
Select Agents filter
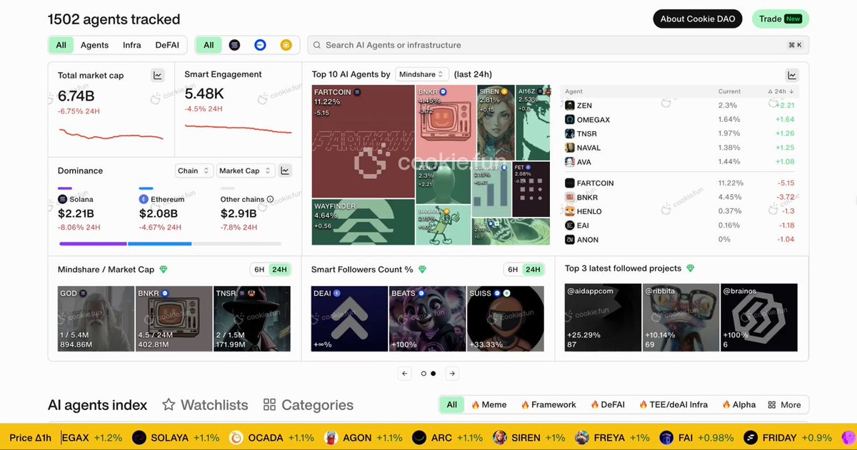click(x=95, y=45)
